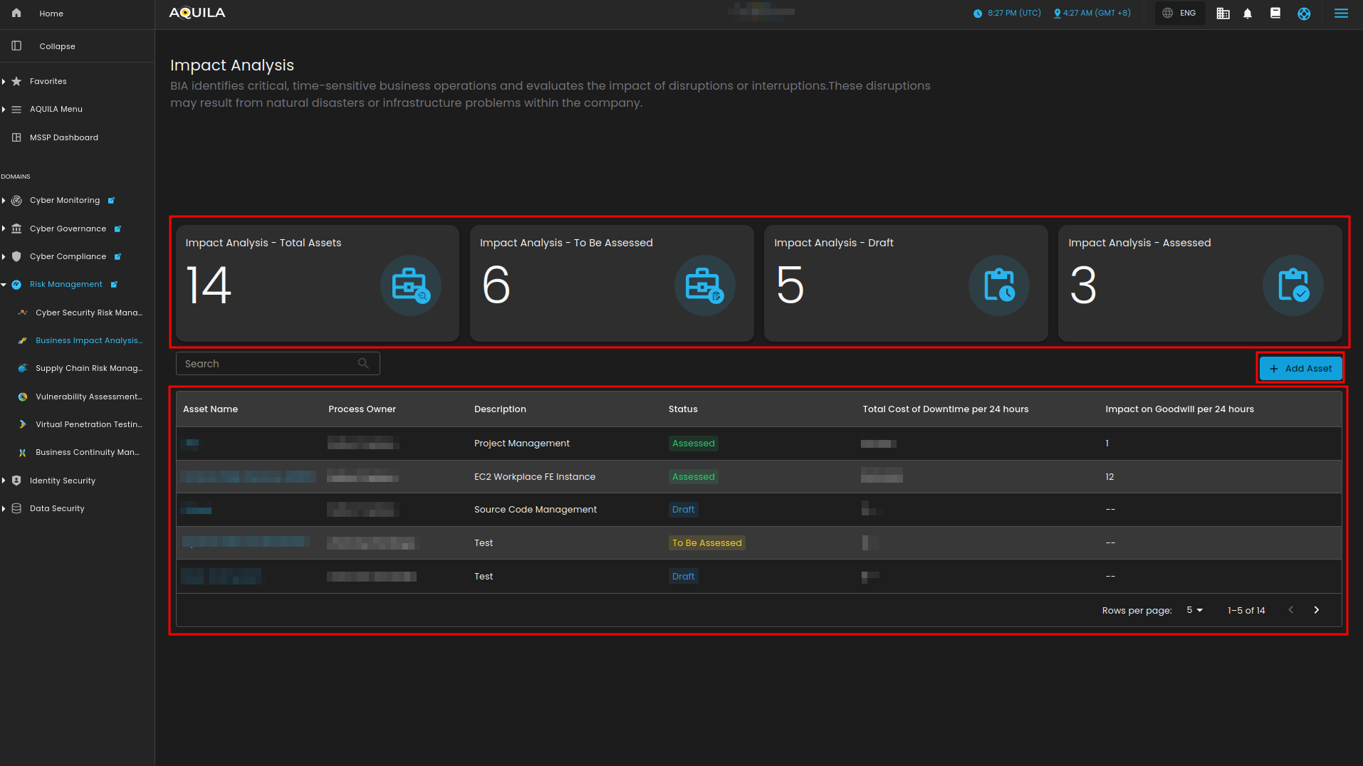This screenshot has height=766, width=1363.
Task: Open Supply Chain Risk Management menu item
Action: tap(88, 369)
